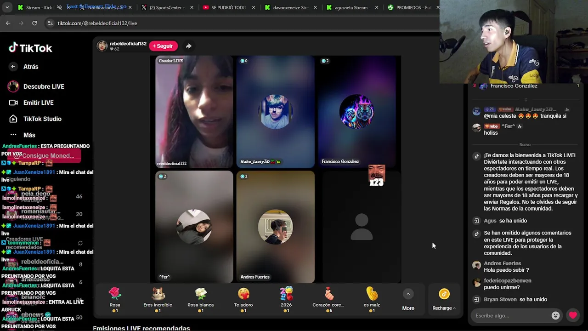Send the 2026 gift
Image resolution: width=588 pixels, height=331 pixels.
pos(286,299)
